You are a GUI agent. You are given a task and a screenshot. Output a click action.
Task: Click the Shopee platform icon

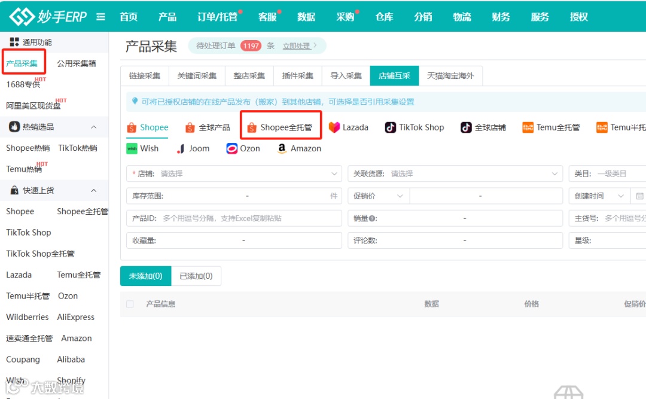click(132, 127)
